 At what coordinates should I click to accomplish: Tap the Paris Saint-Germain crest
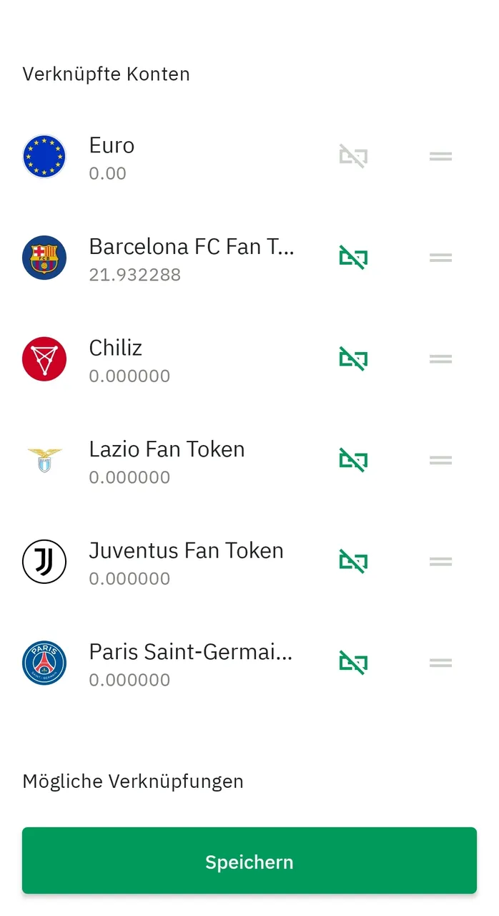point(44,663)
